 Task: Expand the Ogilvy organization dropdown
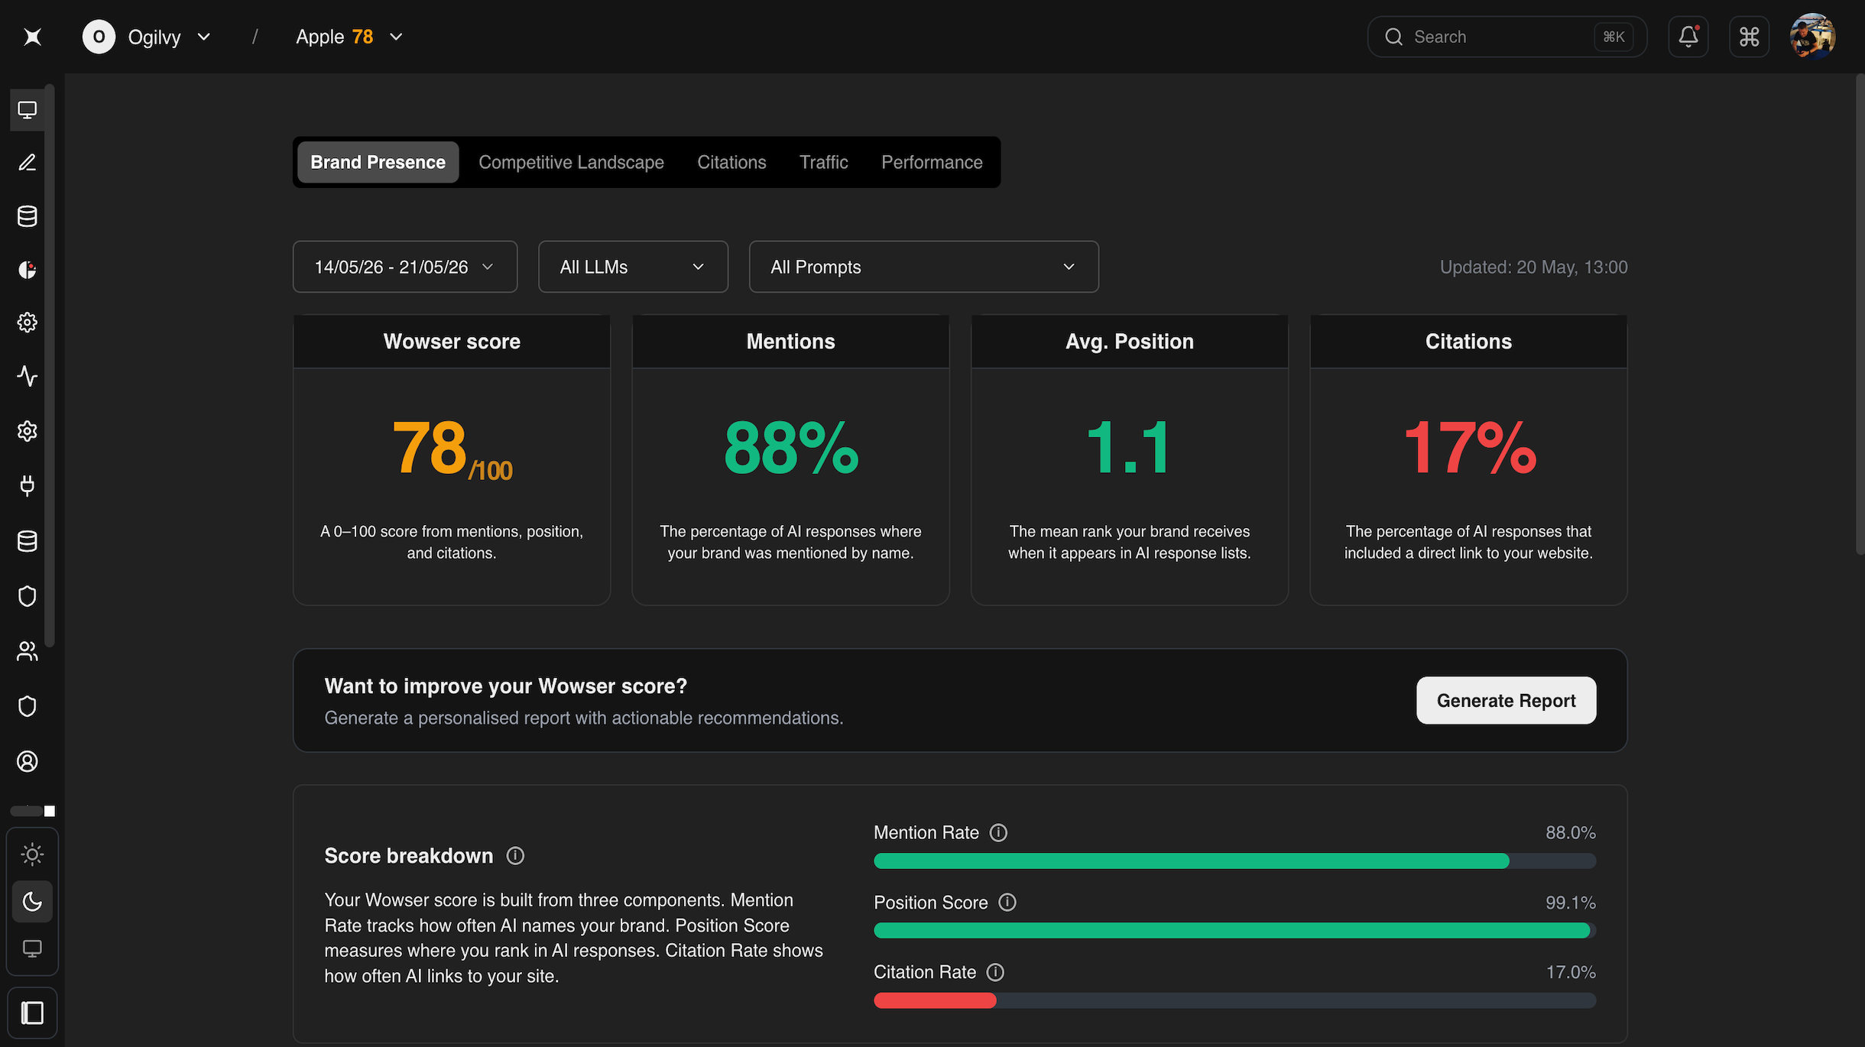[x=204, y=37]
